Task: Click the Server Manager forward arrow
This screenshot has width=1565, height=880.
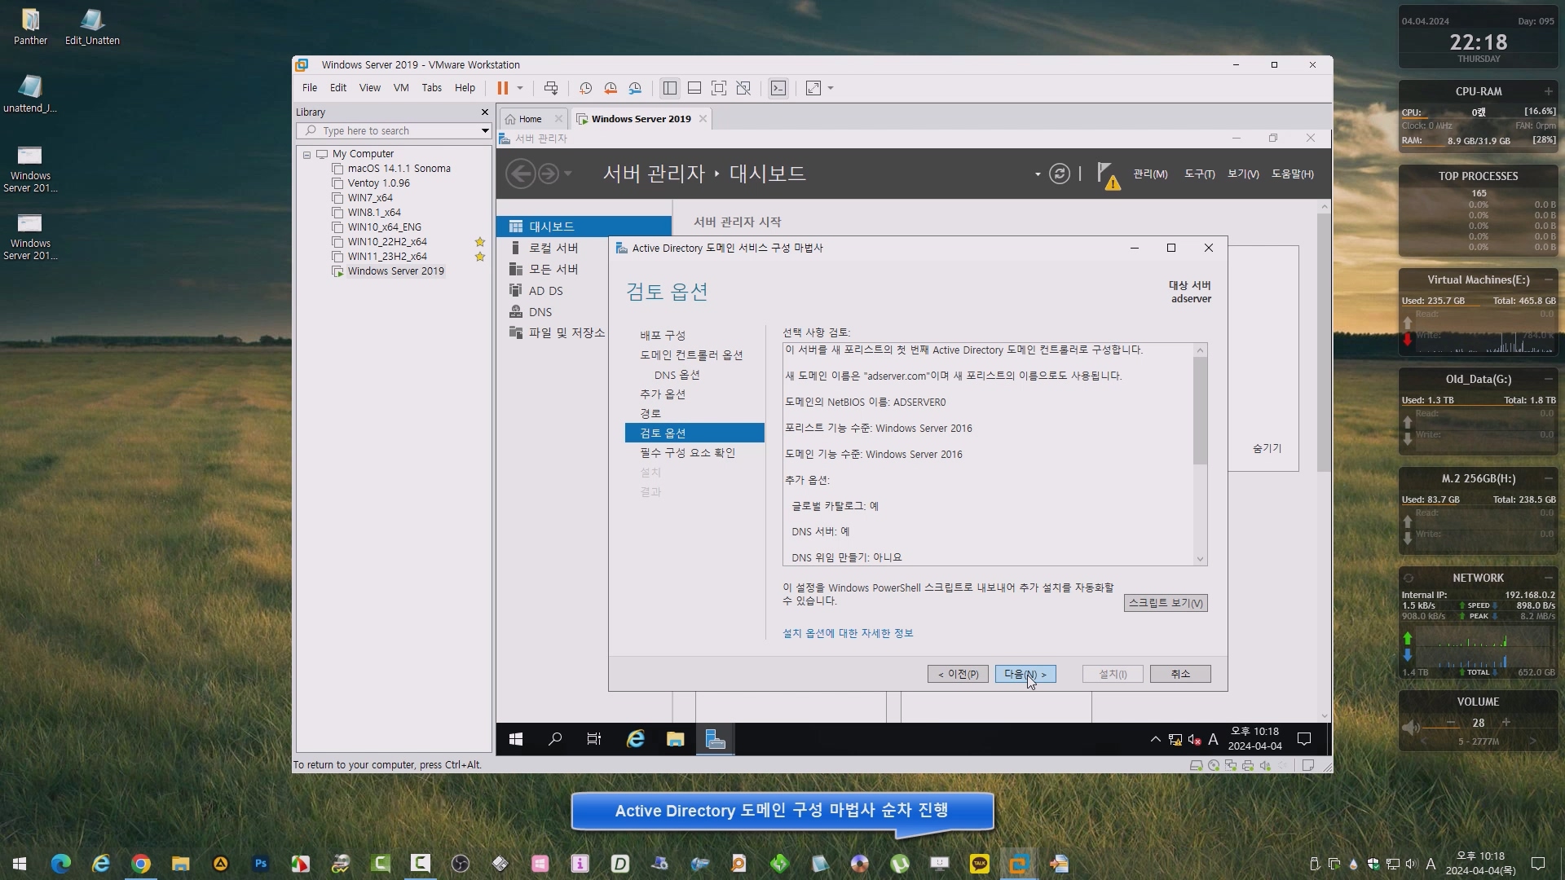Action: pos(549,174)
